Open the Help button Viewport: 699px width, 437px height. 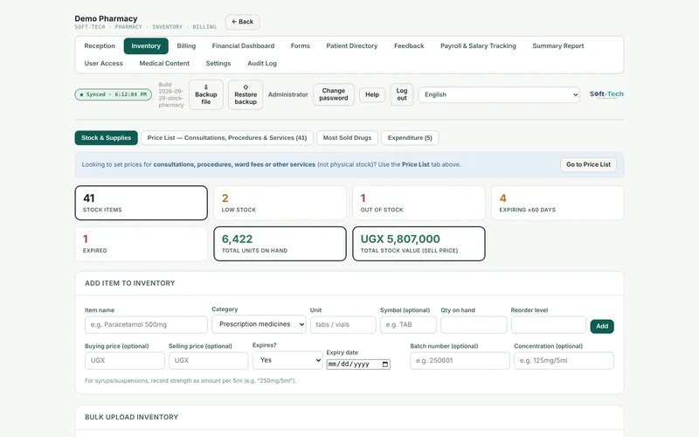click(x=372, y=94)
